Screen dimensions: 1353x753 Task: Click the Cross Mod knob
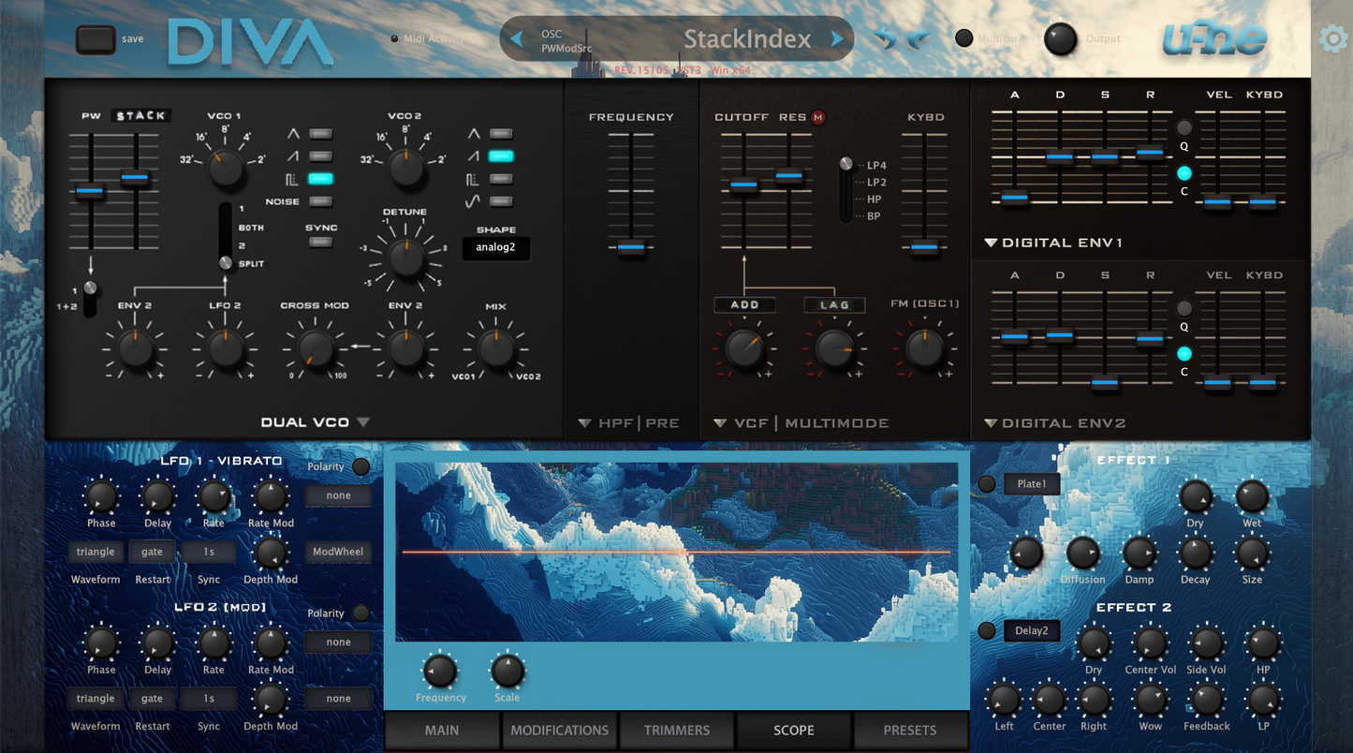coord(316,348)
